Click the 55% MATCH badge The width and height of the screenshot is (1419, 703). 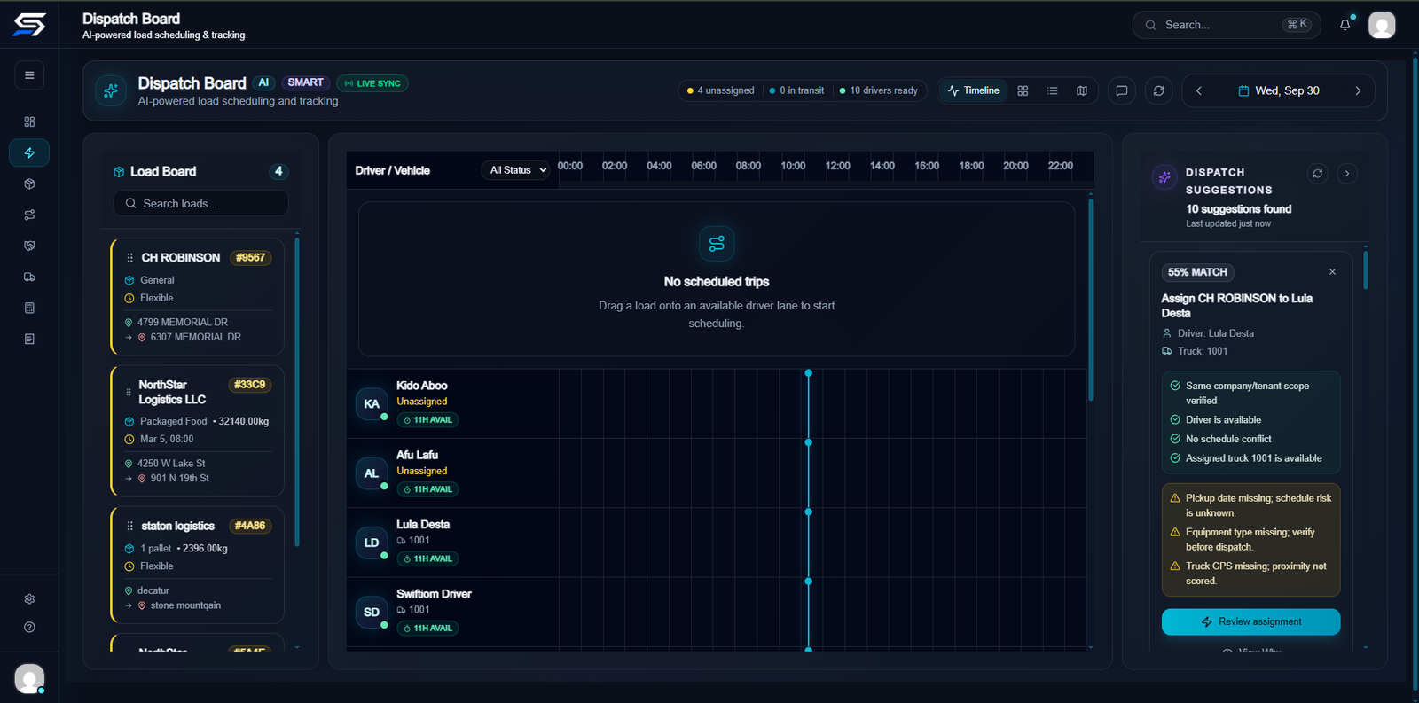(1197, 272)
